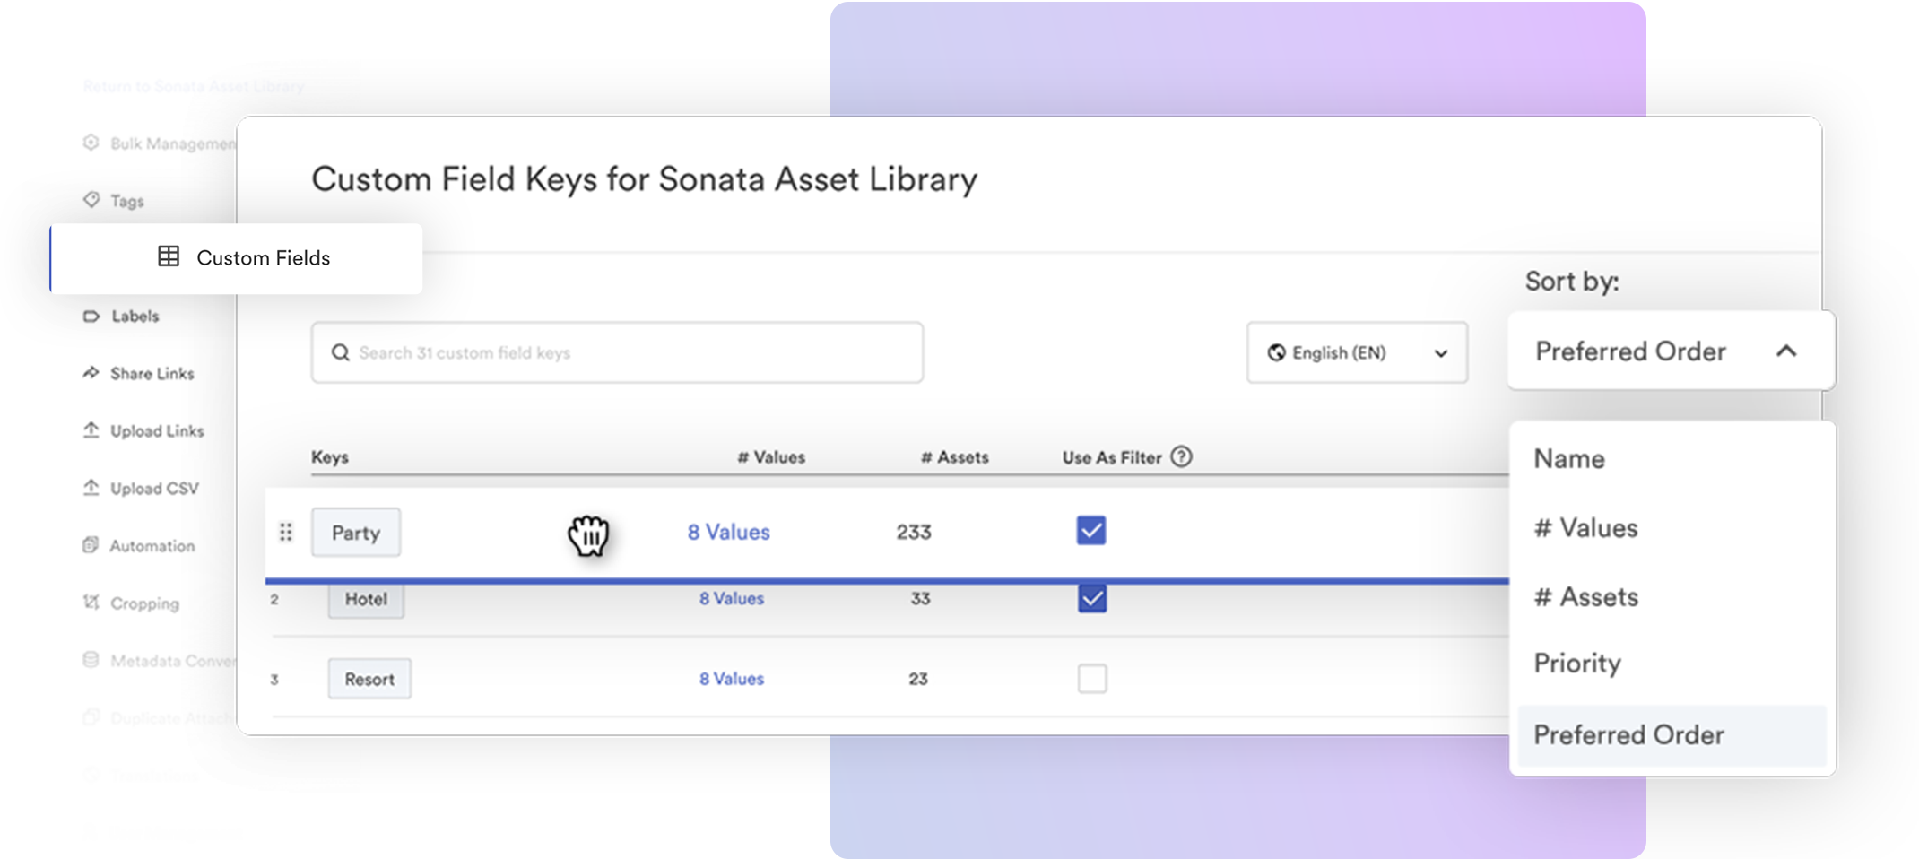Click the Upload Links icon
This screenshot has width=1919, height=859.
pos(91,429)
